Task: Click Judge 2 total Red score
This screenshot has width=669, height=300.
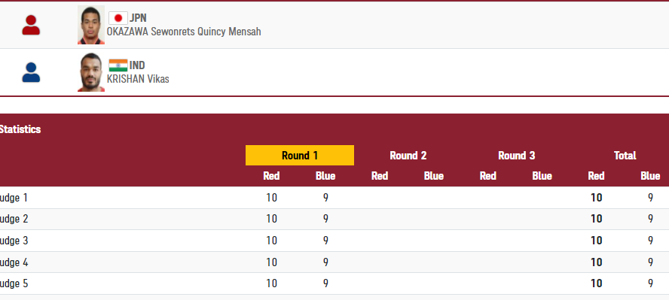Action: [x=596, y=219]
